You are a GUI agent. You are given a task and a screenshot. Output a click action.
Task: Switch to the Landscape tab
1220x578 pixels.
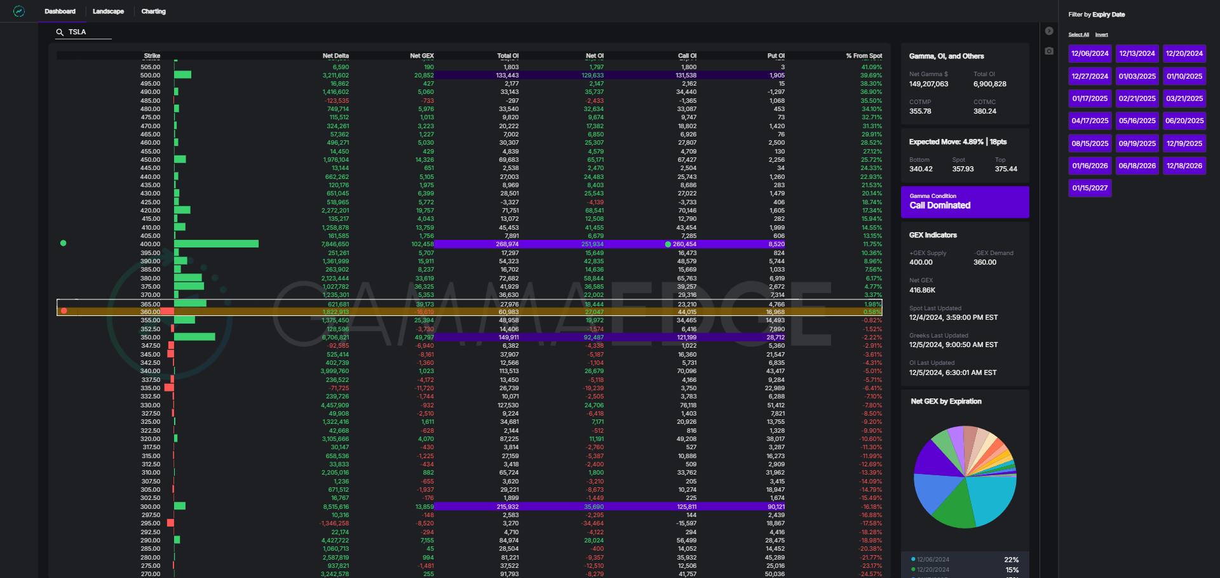tap(108, 11)
